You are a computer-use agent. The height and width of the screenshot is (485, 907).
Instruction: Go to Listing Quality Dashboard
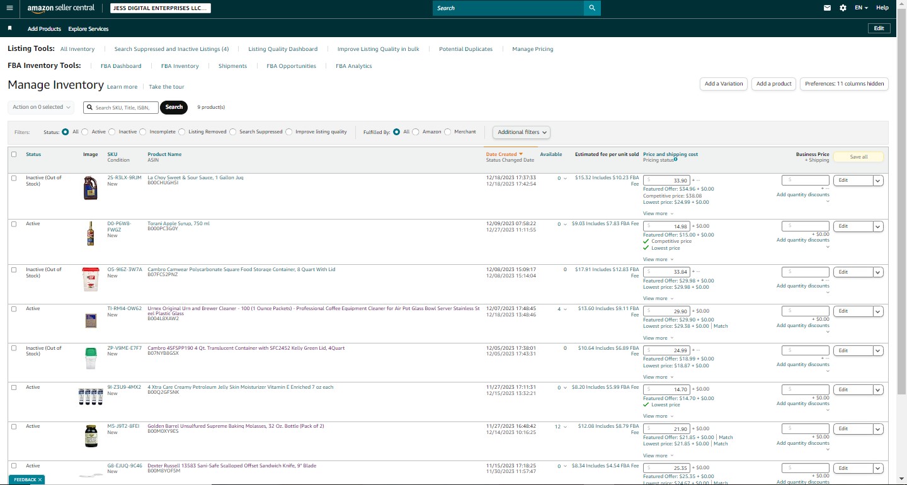pyautogui.click(x=283, y=49)
